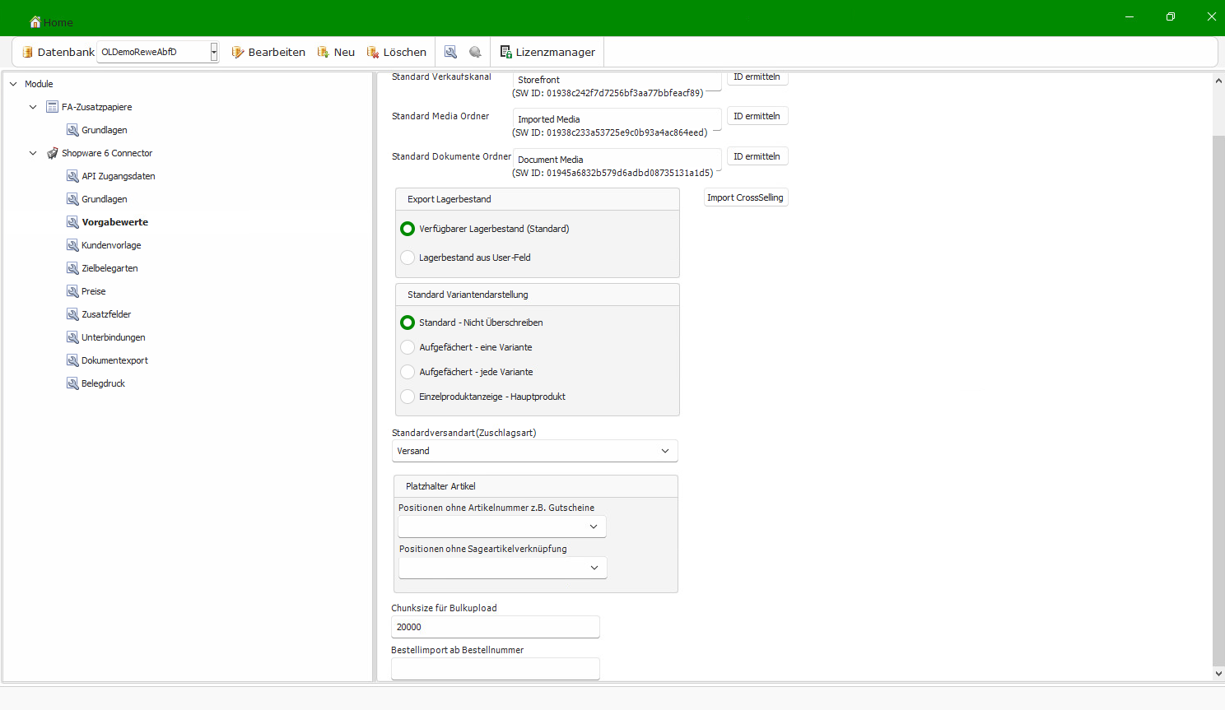Click the wrench settings toolbar icon
Image resolution: width=1225 pixels, height=710 pixels.
click(450, 52)
